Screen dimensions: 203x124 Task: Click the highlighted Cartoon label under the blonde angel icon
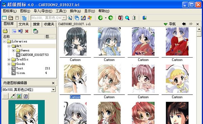75,97
